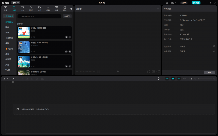The height and width of the screenshot is (136, 218).
Task: Open the 贴纸 (Stickers) panel icon
Action: click(x=31, y=8)
